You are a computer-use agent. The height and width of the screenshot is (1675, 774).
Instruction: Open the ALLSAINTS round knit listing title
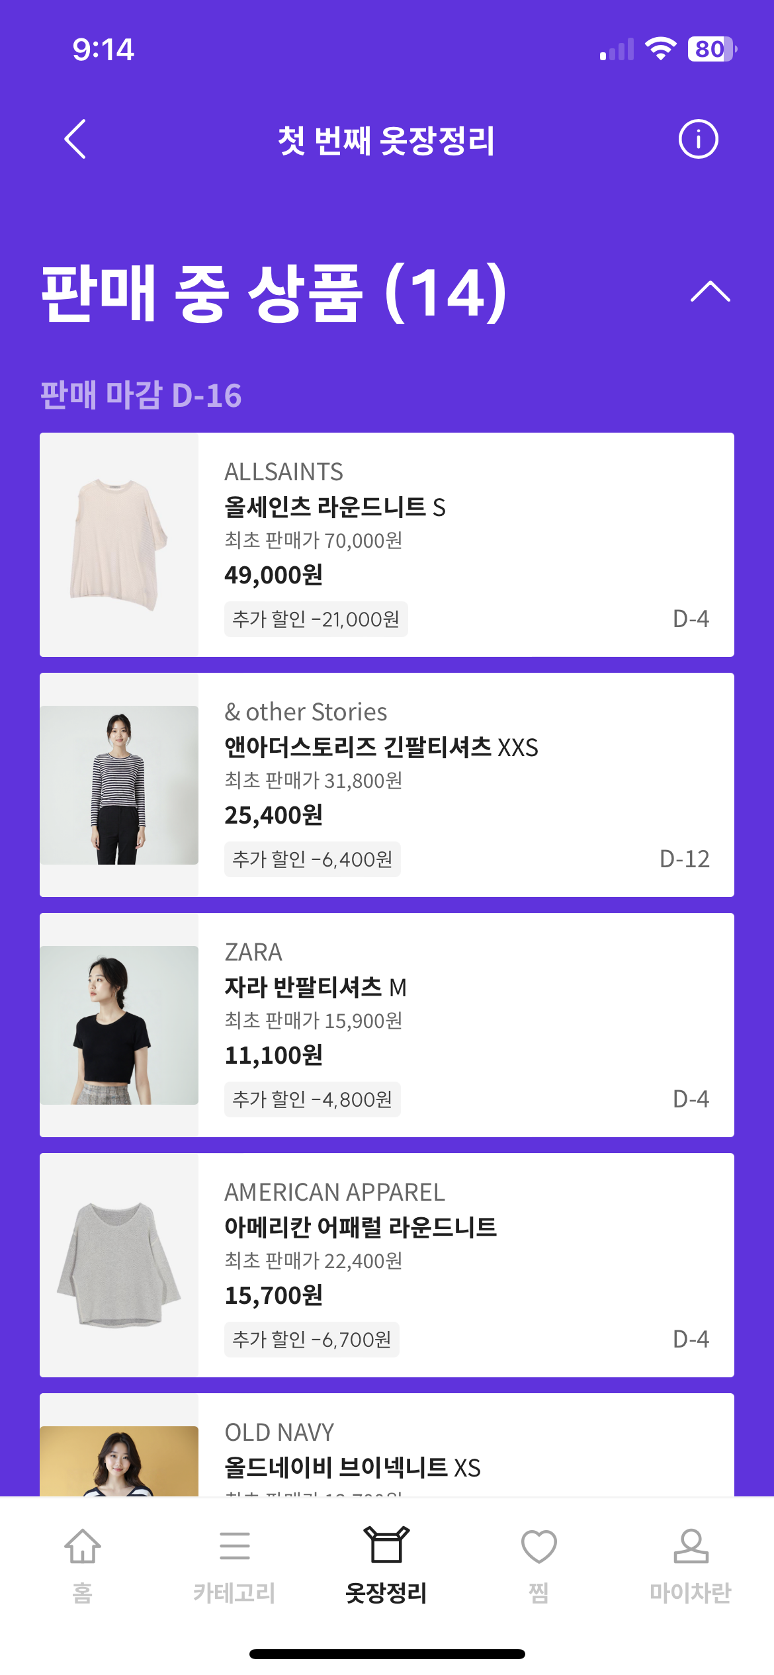click(335, 507)
